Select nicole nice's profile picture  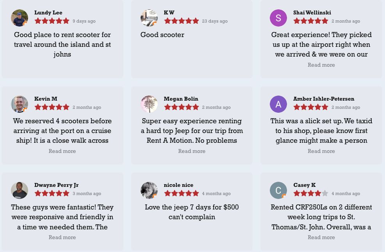(149, 190)
